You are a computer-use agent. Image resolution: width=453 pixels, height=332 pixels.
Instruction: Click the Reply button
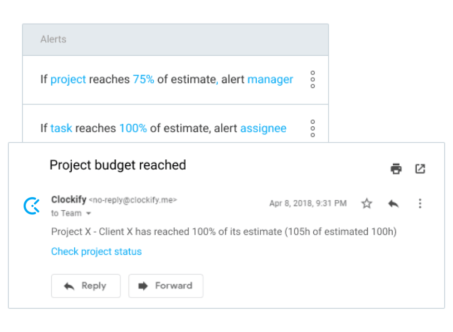86,286
